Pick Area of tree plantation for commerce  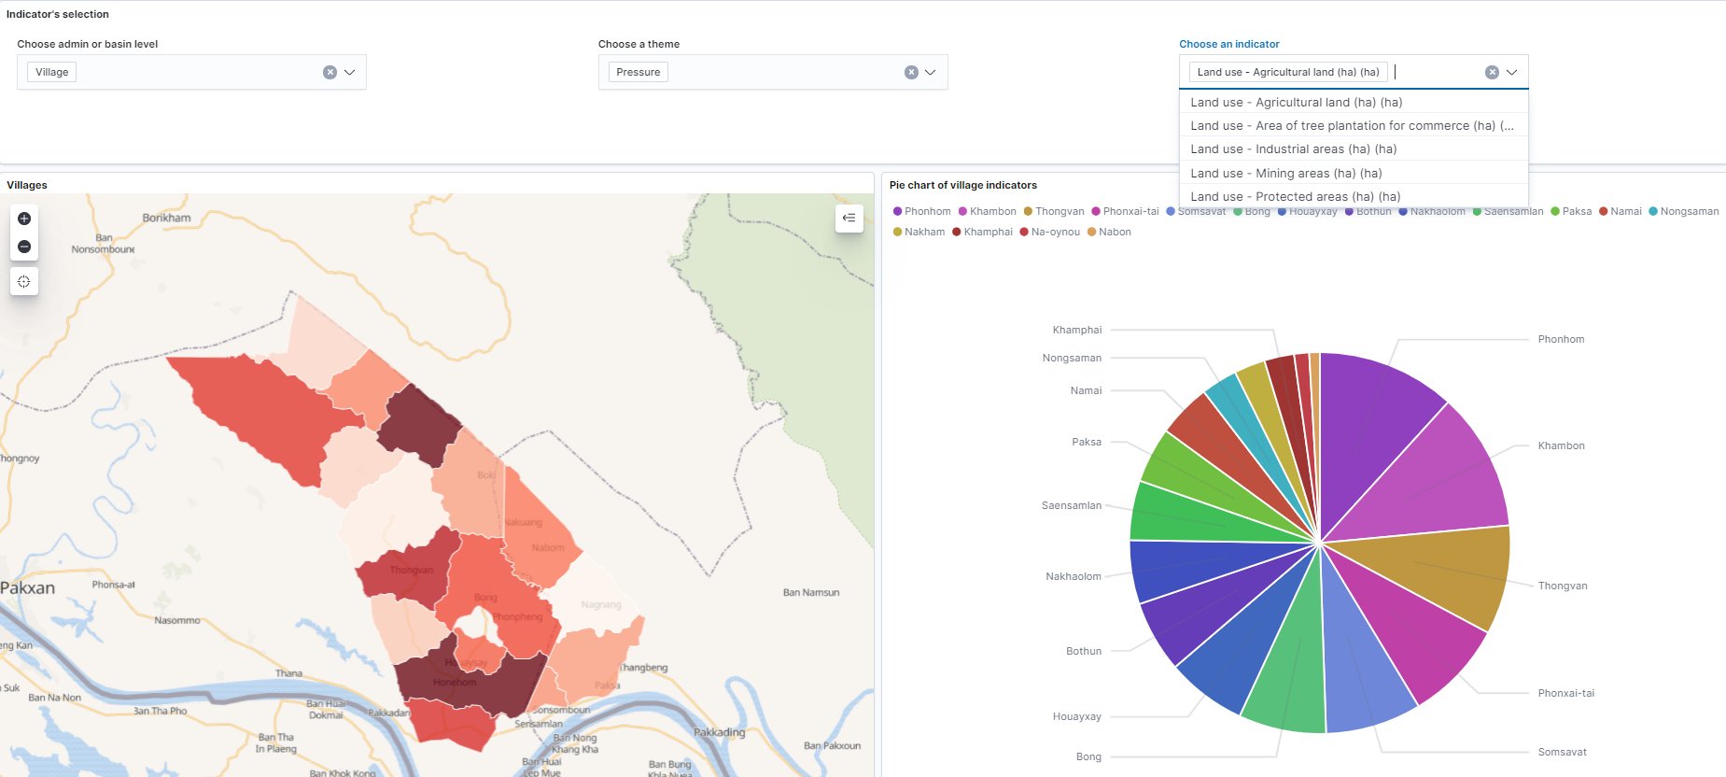tap(1351, 126)
